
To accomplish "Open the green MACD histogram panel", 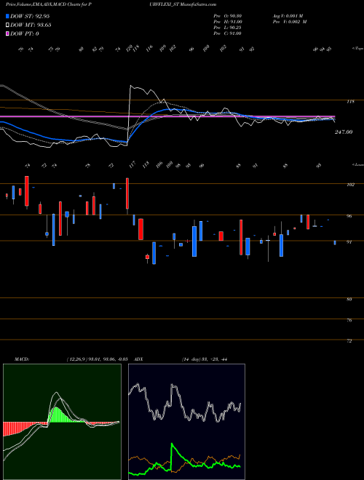I will [x=62, y=422].
